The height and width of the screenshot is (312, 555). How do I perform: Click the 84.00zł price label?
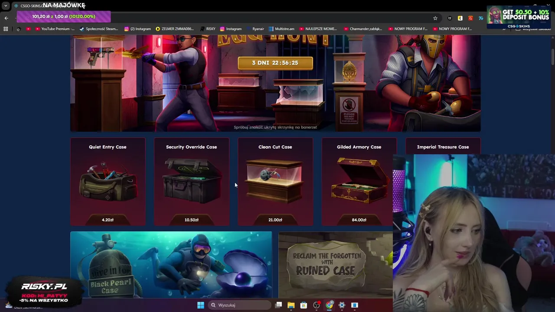[359, 220]
